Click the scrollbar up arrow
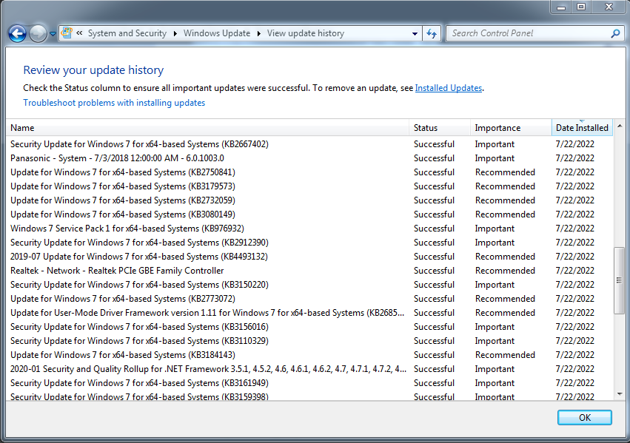 pyautogui.click(x=619, y=126)
